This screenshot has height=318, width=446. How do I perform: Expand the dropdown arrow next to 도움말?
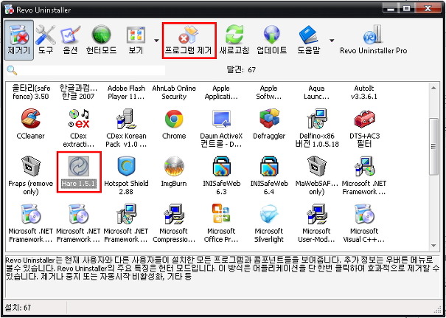click(x=332, y=41)
